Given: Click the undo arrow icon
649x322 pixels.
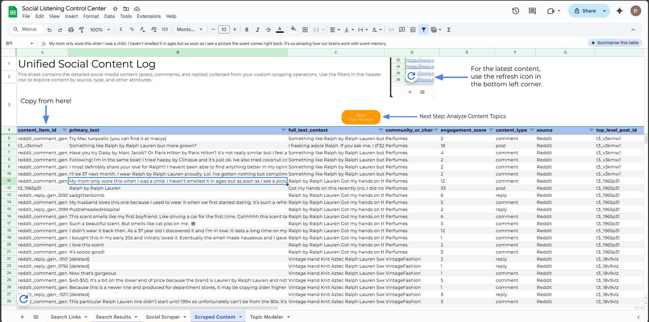Looking at the screenshot, I should point(49,30).
